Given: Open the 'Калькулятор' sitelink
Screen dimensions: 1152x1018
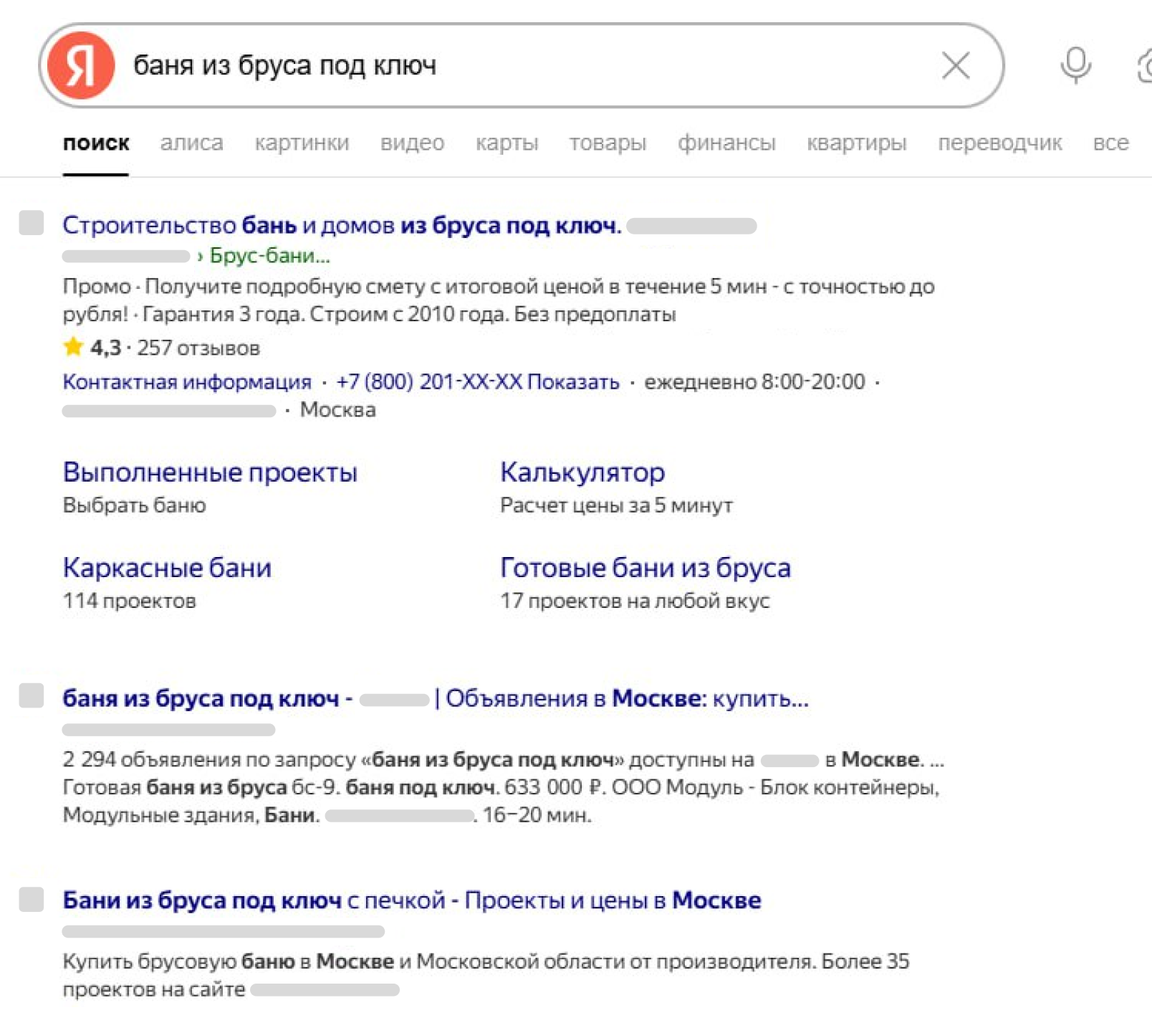Looking at the screenshot, I should [x=582, y=472].
